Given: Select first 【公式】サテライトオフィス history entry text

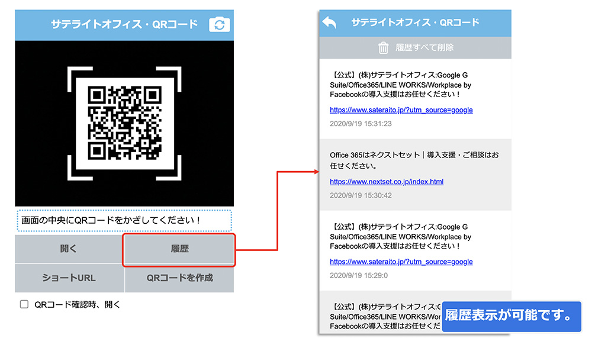Looking at the screenshot, I should pyautogui.click(x=401, y=85).
